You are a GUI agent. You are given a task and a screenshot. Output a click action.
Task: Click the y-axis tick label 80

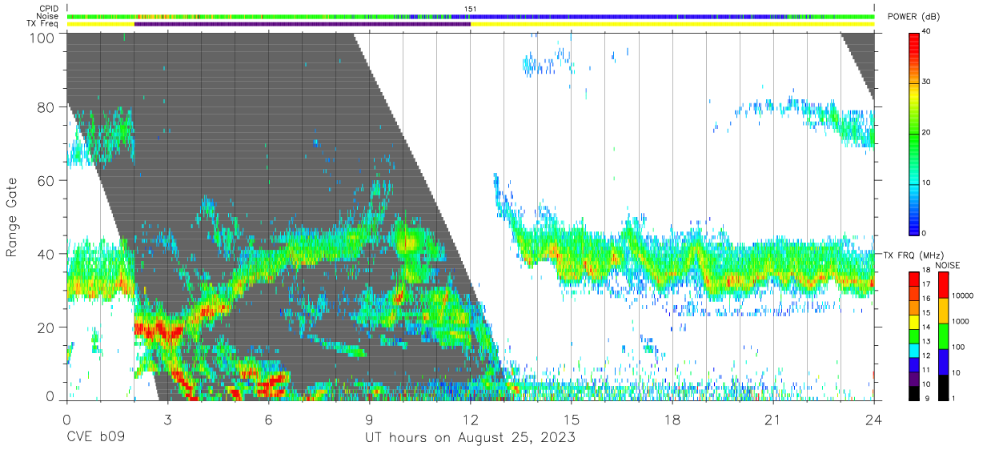pos(45,107)
